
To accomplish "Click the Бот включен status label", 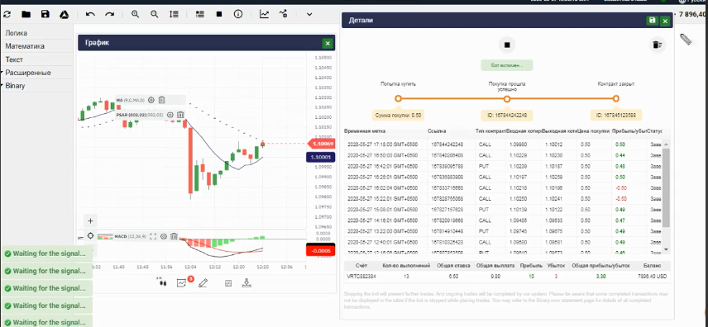I will pos(507,65).
